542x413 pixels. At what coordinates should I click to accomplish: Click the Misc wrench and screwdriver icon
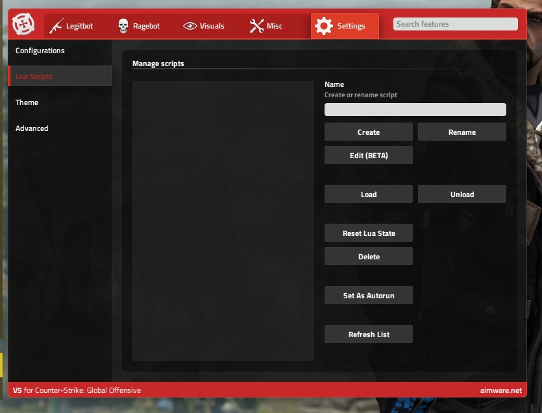tap(256, 26)
